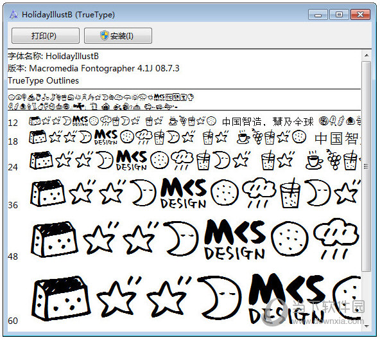Click the size label 18
The height and width of the screenshot is (340, 380).
click(13, 141)
